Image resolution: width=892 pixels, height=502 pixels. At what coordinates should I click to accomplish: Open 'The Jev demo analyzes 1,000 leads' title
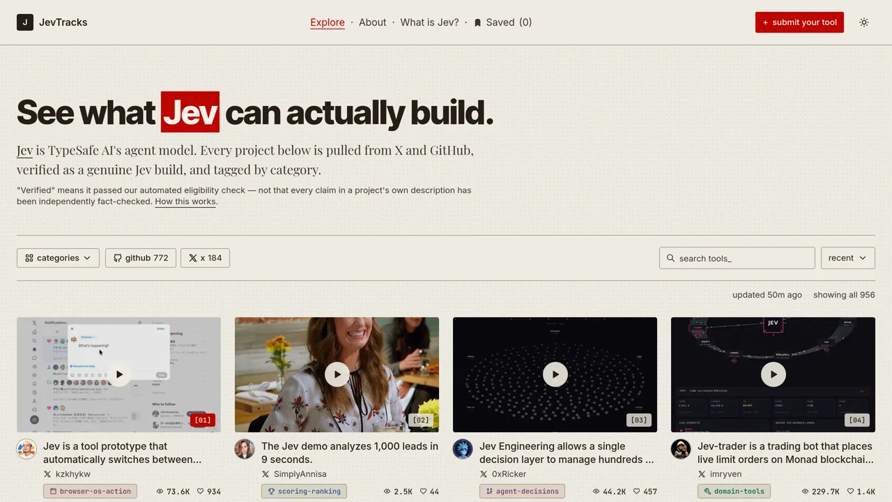(350, 452)
